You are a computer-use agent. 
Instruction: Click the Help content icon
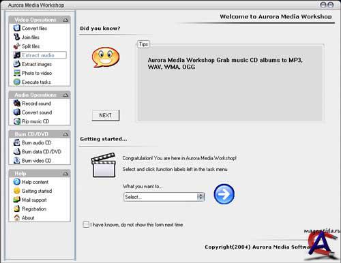(17, 182)
